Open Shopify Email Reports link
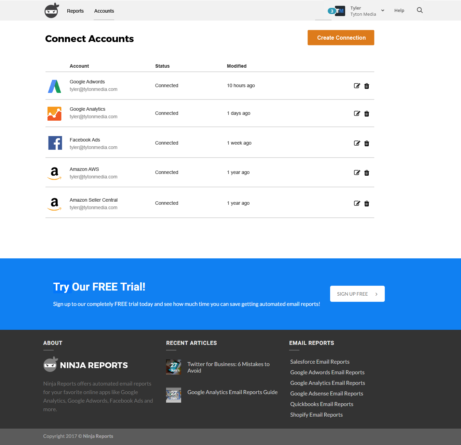Screen dimensions: 461x445 [316, 415]
